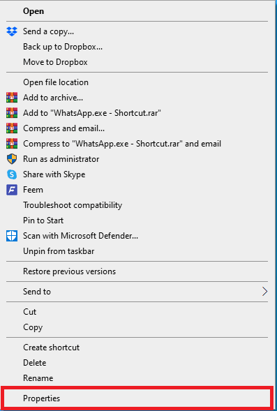Image resolution: width=277 pixels, height=411 pixels.
Task: Select Create shortcut
Action: pyautogui.click(x=137, y=348)
